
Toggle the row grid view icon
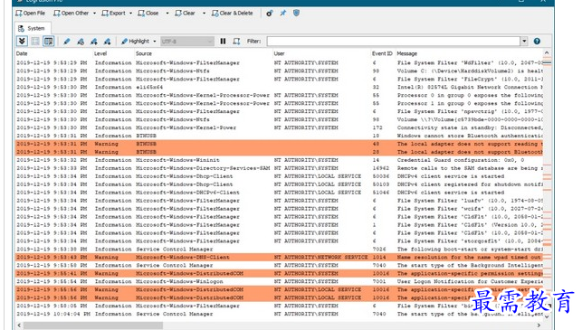click(35, 42)
